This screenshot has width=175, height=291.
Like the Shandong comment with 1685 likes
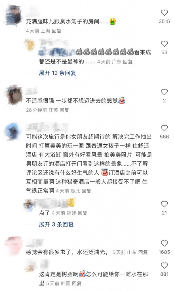click(x=164, y=244)
